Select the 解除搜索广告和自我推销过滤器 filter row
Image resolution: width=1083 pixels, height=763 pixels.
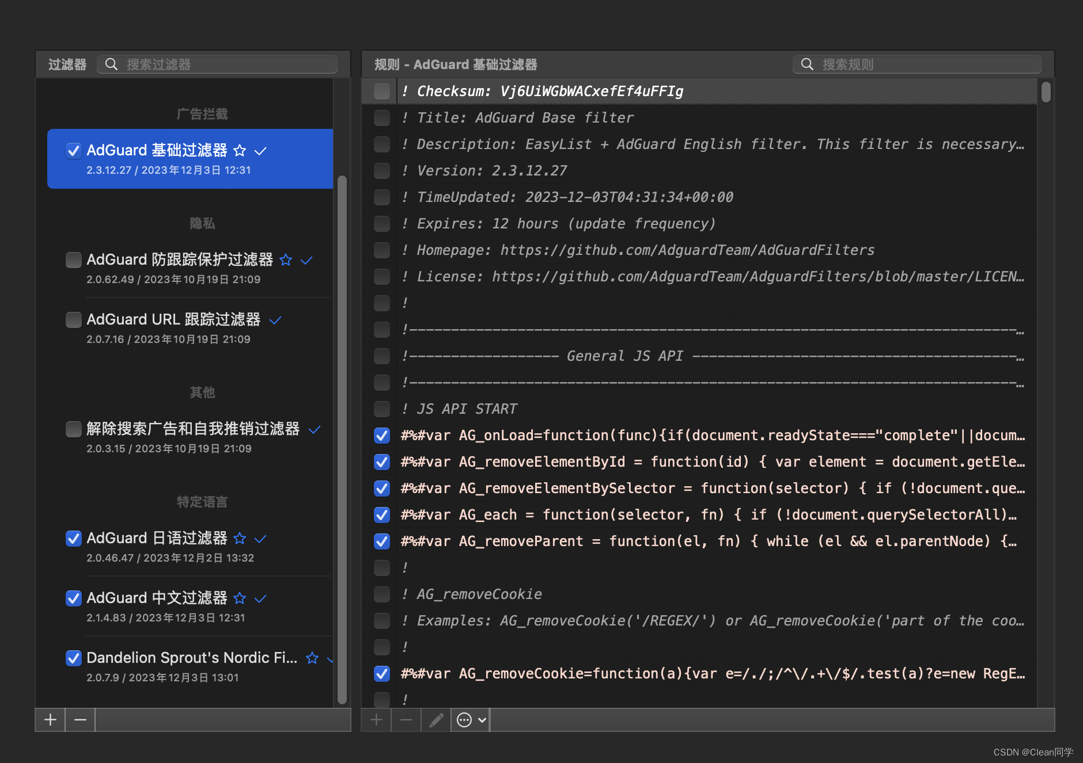click(x=190, y=437)
